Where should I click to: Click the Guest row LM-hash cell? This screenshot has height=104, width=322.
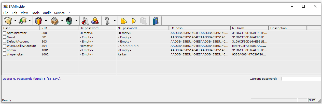200,37
